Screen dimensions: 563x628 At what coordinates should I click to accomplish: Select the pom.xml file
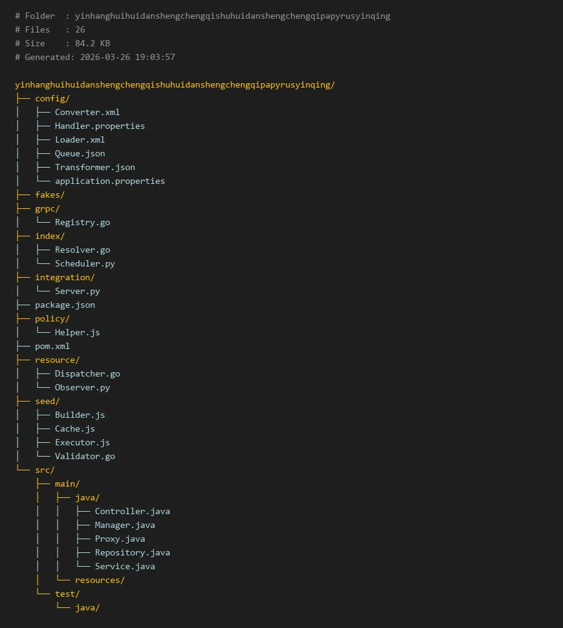[52, 346]
